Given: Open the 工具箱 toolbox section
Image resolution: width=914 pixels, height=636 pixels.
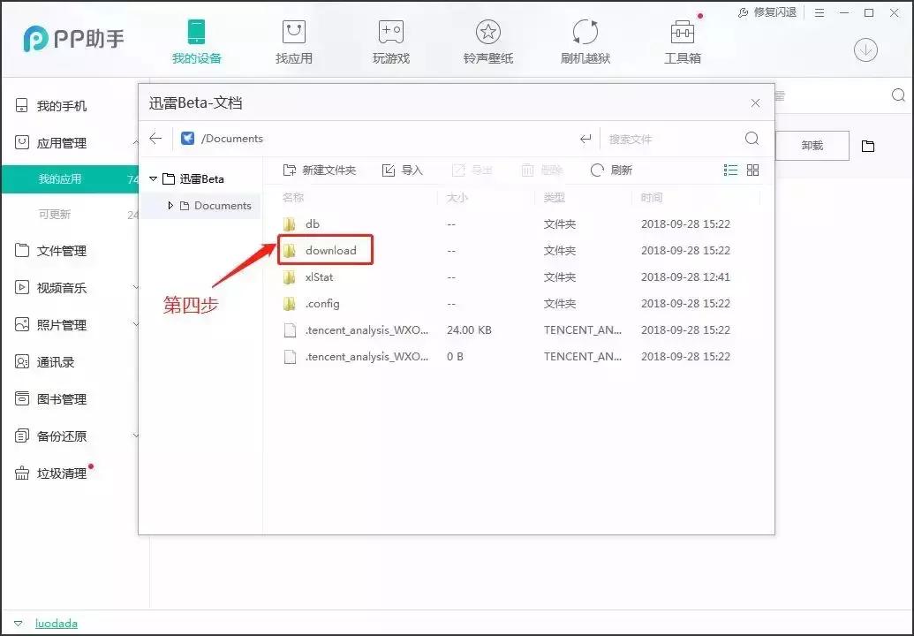Looking at the screenshot, I should pos(682,40).
